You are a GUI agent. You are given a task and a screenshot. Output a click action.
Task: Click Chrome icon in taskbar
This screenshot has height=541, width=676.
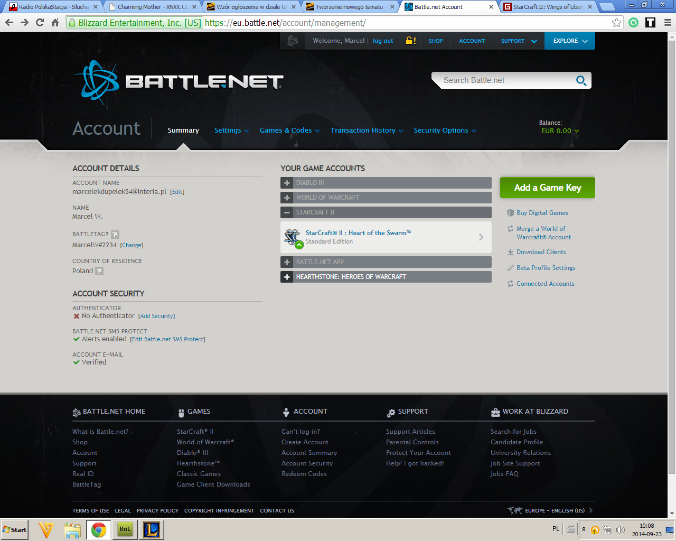point(99,530)
